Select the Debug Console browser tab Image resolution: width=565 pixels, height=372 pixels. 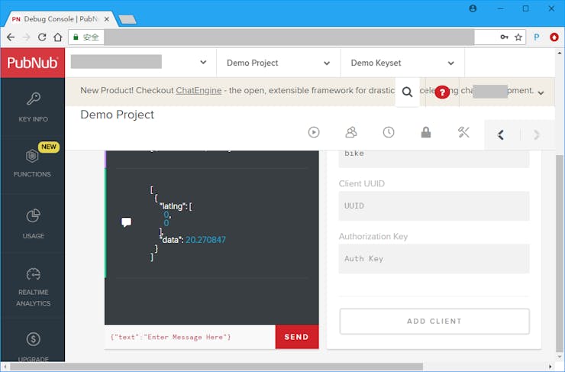pos(60,19)
